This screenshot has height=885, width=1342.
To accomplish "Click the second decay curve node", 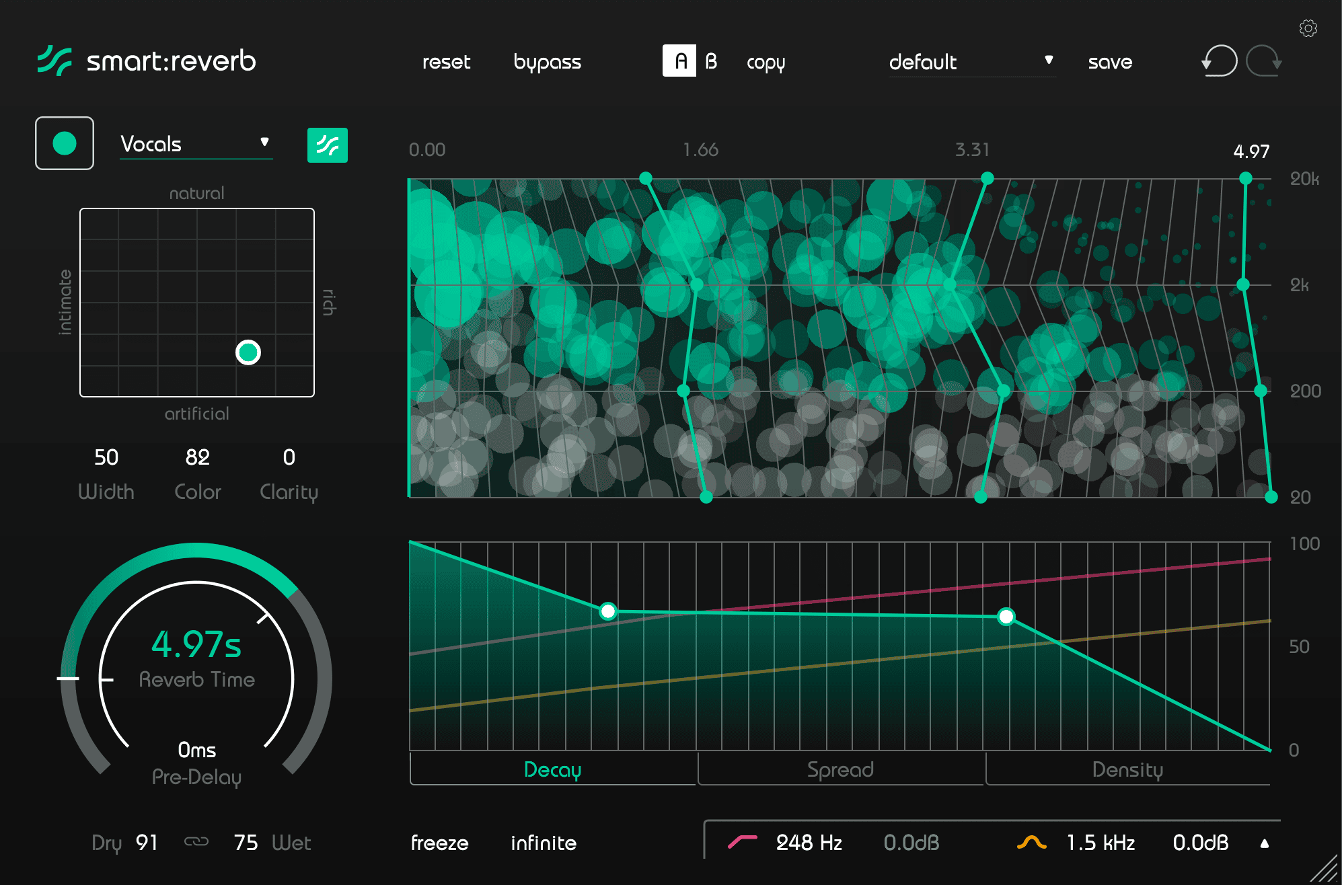I will [1006, 616].
